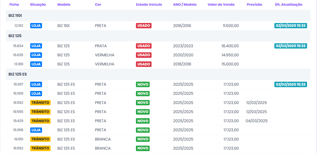317x153 pixels.
Task: Open ficha number 13.189
Action: [18, 64]
